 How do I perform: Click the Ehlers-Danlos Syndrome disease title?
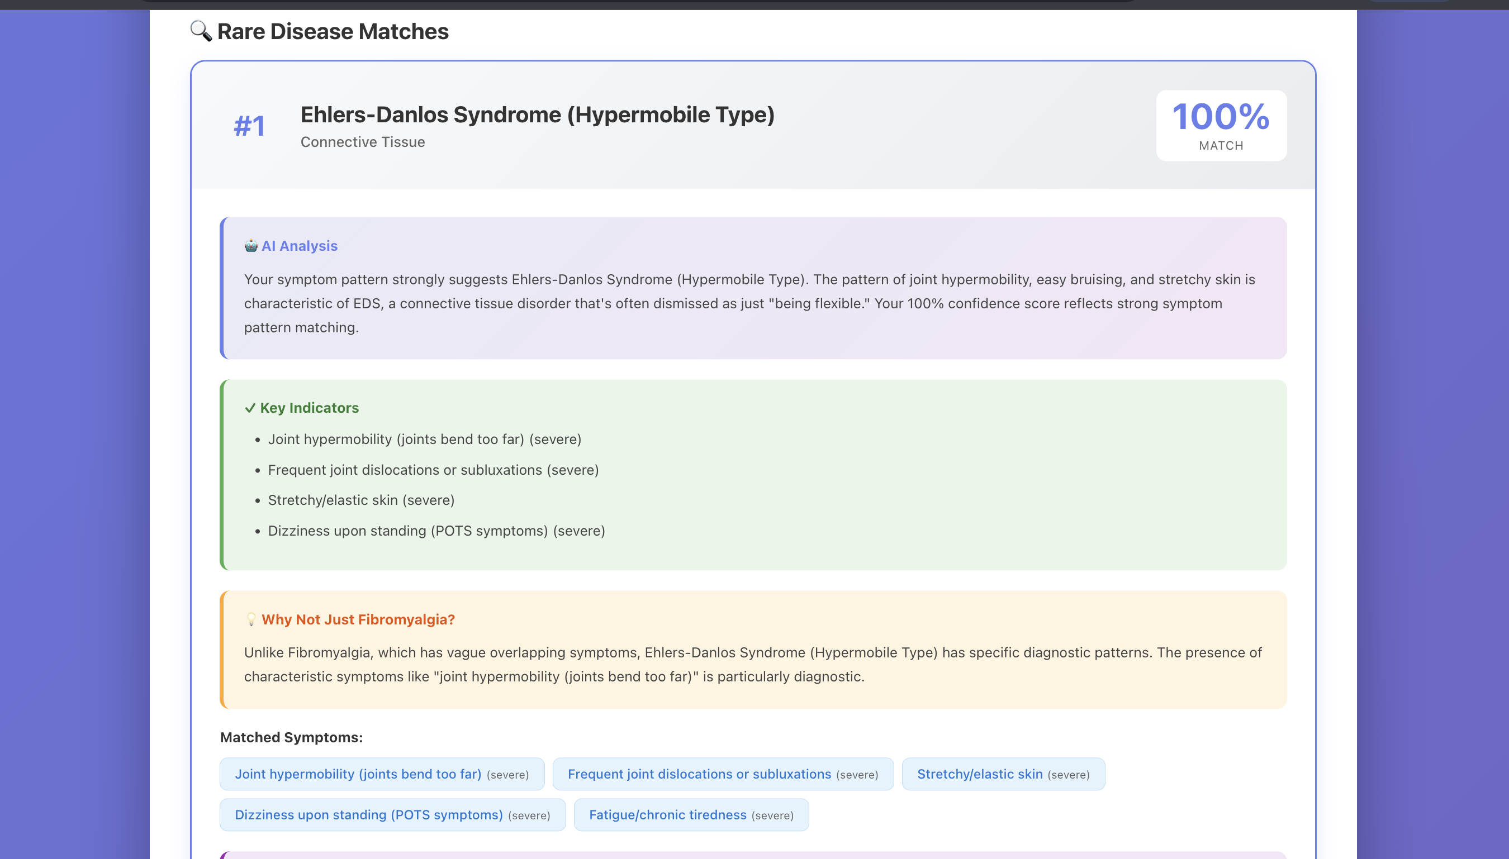[537, 114]
